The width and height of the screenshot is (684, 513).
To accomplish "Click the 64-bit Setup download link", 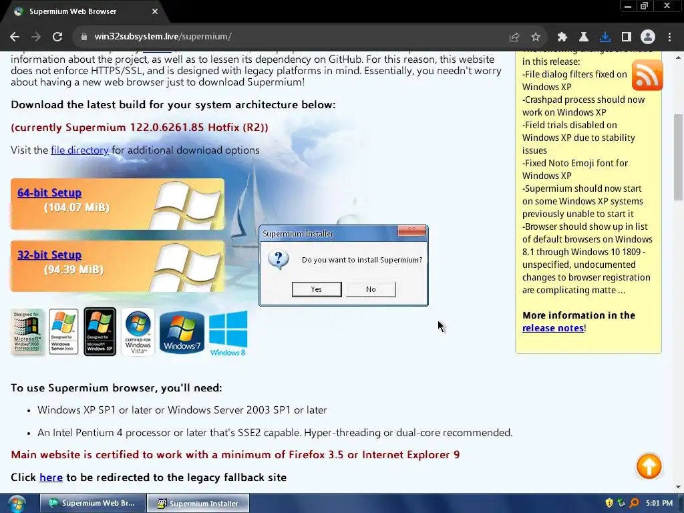I will pos(49,193).
